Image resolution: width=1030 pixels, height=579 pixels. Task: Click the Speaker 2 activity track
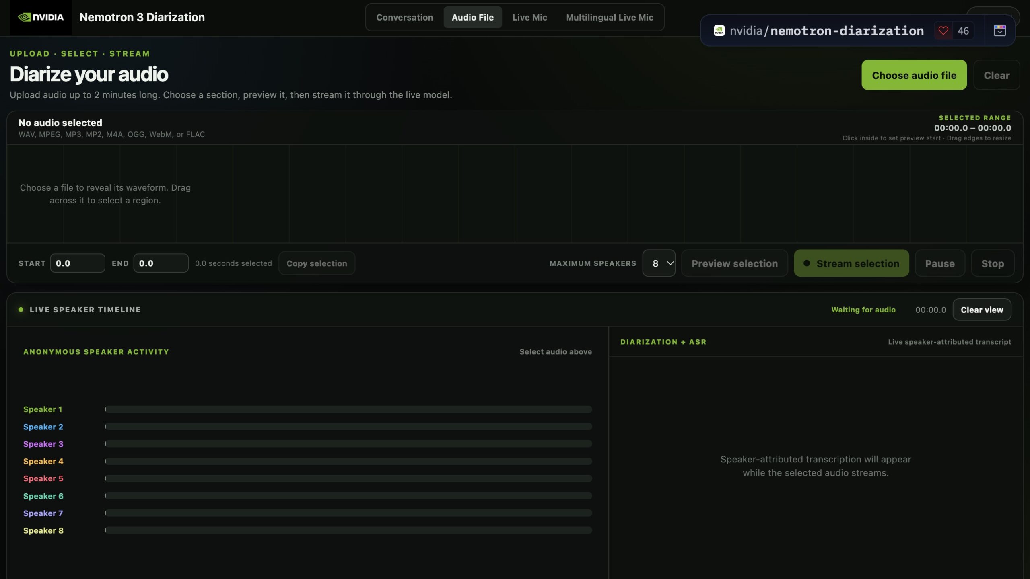coord(348,426)
